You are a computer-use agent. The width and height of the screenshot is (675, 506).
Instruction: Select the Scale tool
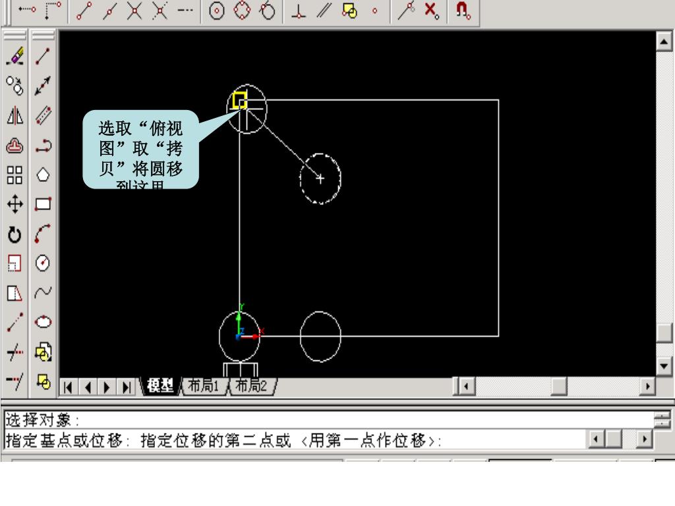click(15, 264)
